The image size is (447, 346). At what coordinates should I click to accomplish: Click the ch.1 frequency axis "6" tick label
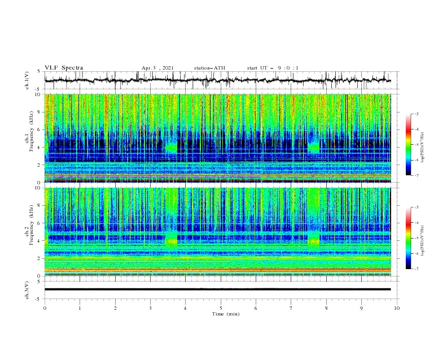coord(39,130)
